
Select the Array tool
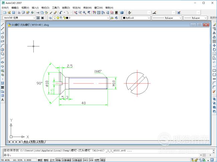(214, 41)
